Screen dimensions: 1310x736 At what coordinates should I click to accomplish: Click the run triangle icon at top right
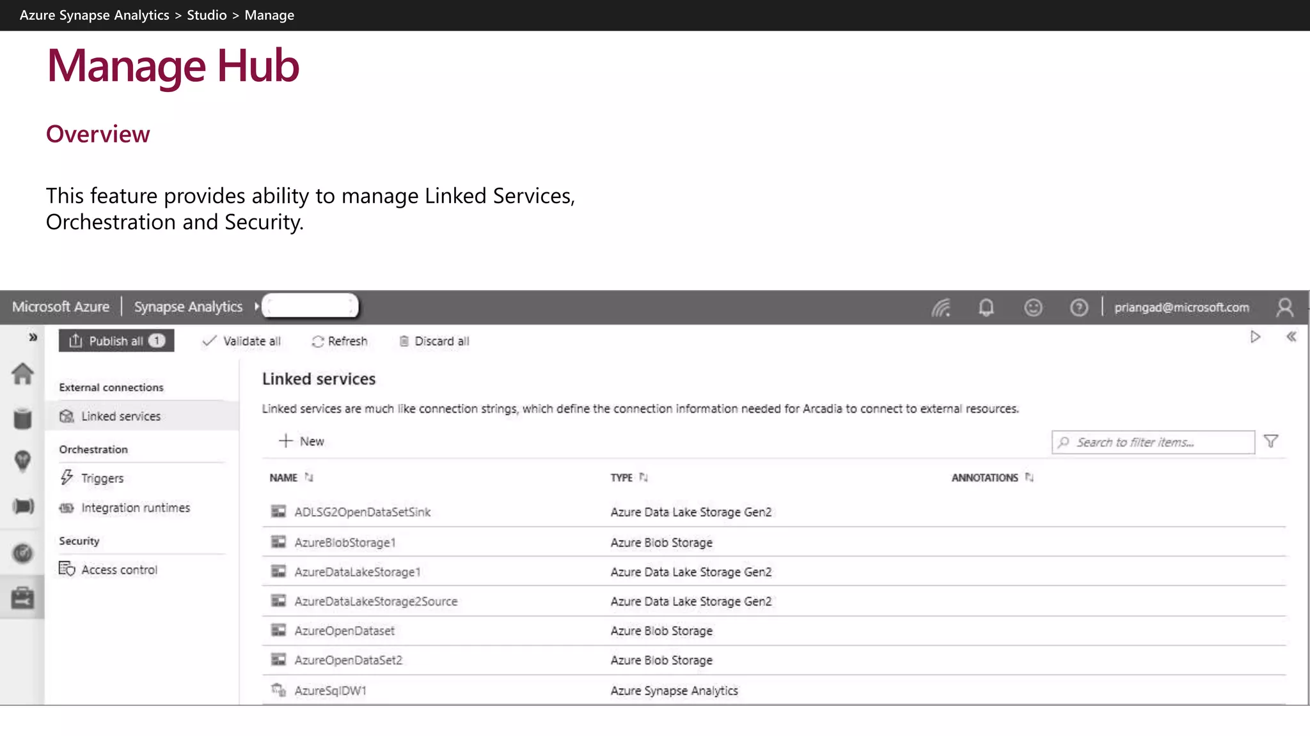(x=1255, y=337)
